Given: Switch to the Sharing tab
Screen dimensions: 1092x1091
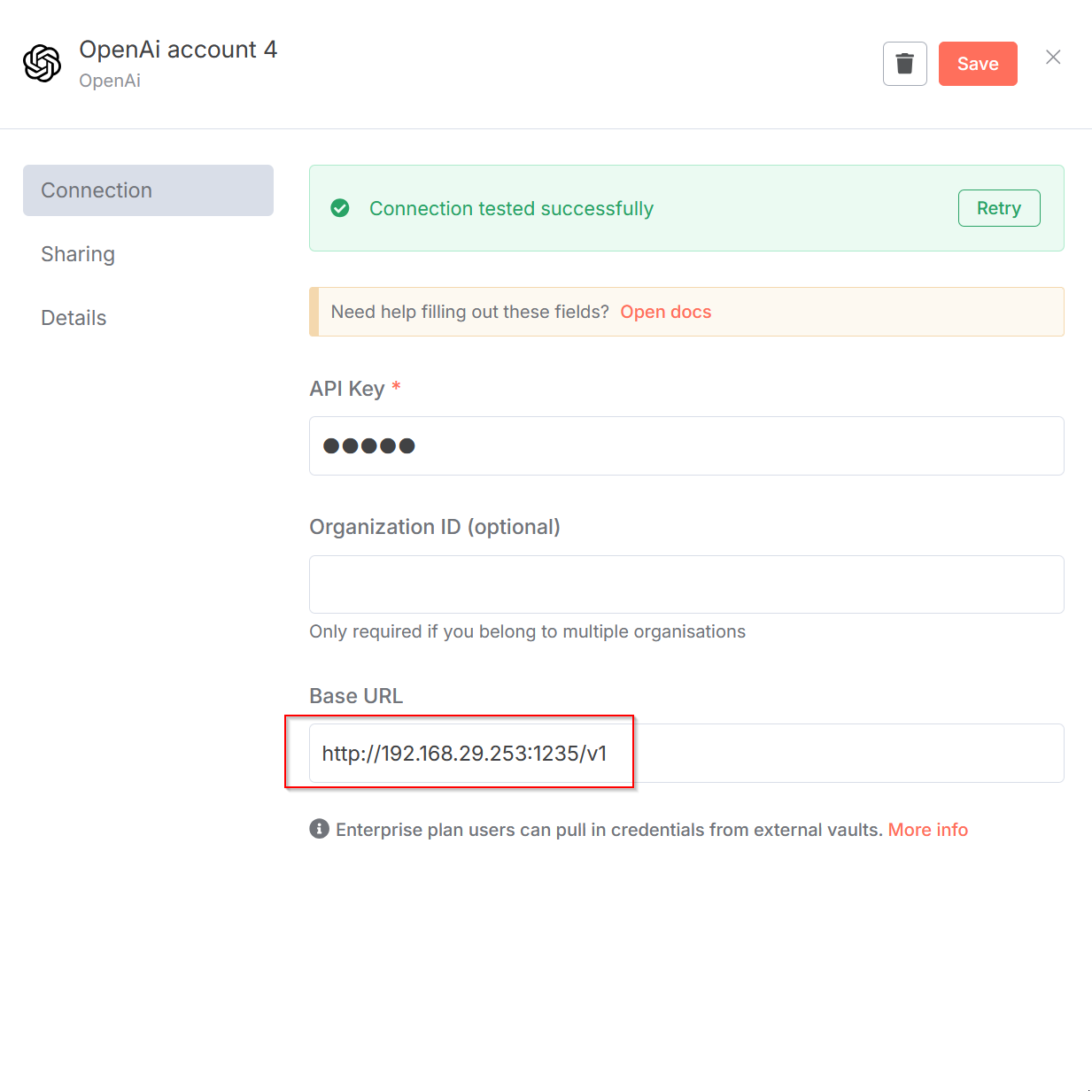Looking at the screenshot, I should tap(78, 254).
